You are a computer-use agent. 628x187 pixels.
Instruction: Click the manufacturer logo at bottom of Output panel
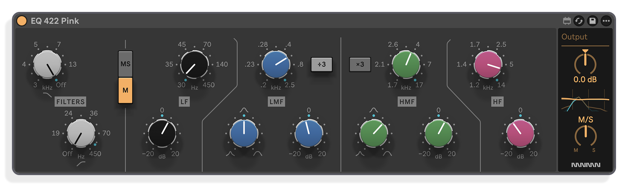coord(585,165)
